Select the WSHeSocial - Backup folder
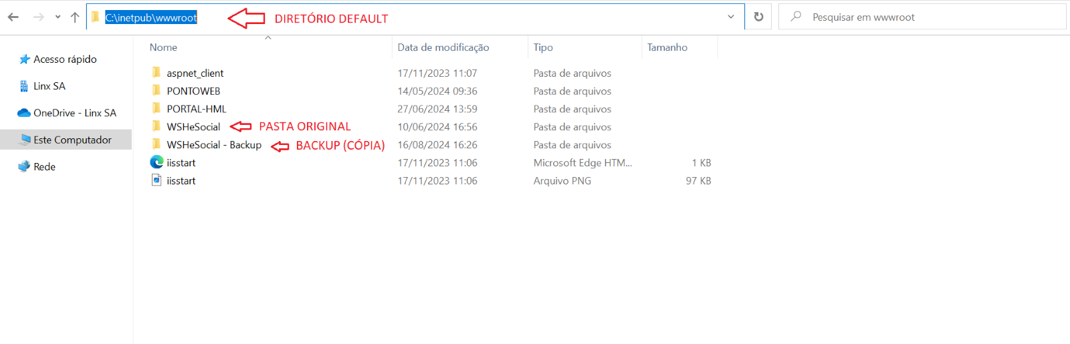1070x344 pixels. pos(214,145)
